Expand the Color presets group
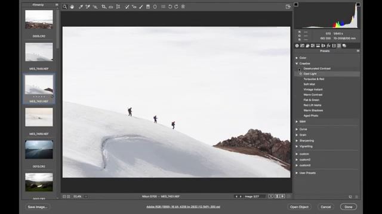 pyautogui.click(x=297, y=58)
